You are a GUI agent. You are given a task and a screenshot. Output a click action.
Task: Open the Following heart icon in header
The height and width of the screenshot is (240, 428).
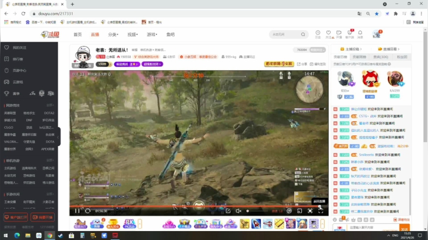(329, 34)
